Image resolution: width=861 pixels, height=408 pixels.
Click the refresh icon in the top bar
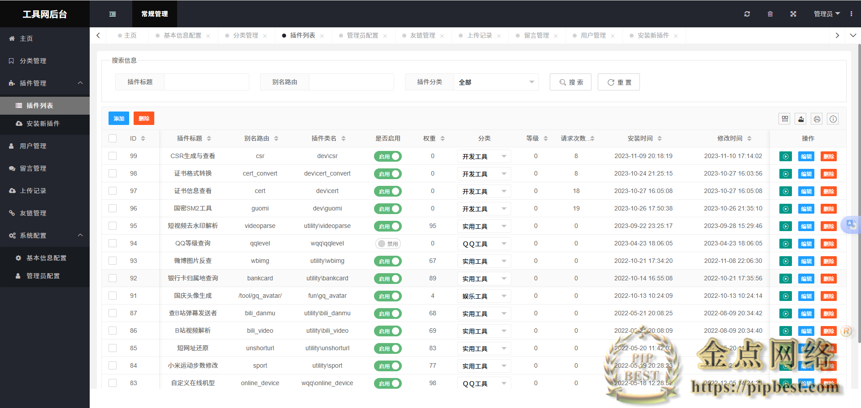(x=747, y=14)
